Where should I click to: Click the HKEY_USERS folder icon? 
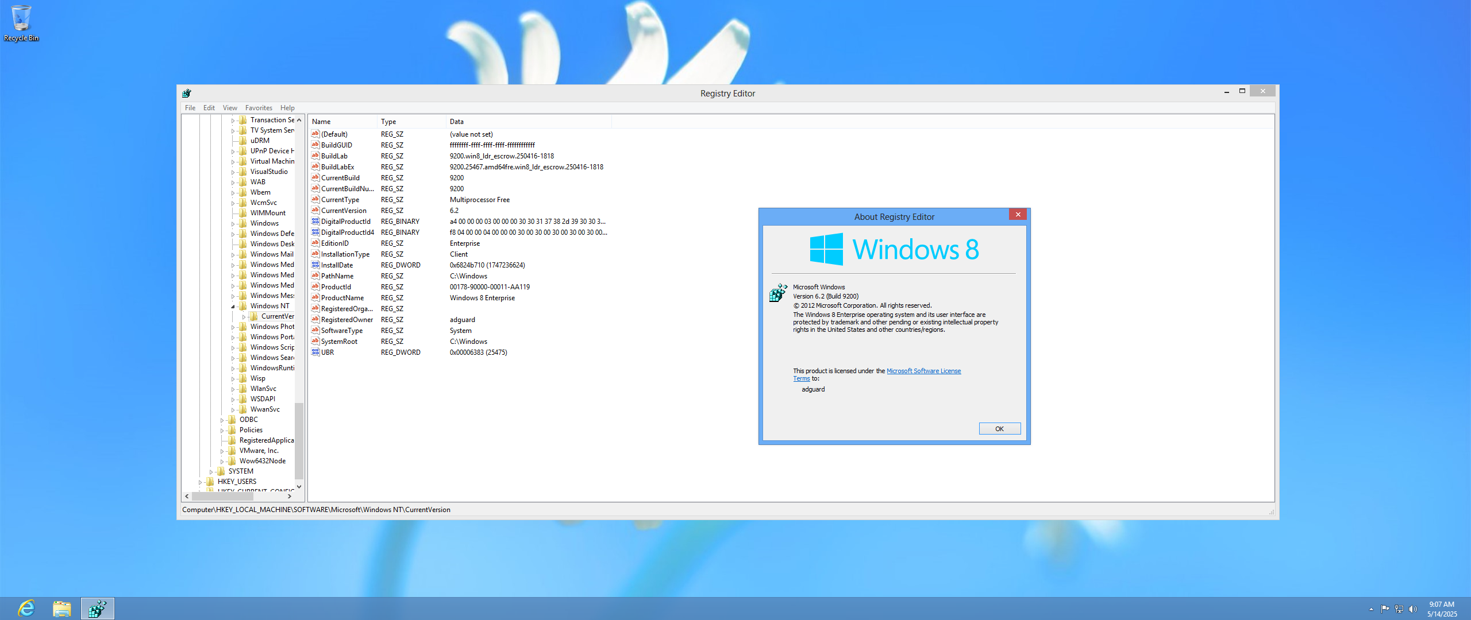pyautogui.click(x=210, y=481)
